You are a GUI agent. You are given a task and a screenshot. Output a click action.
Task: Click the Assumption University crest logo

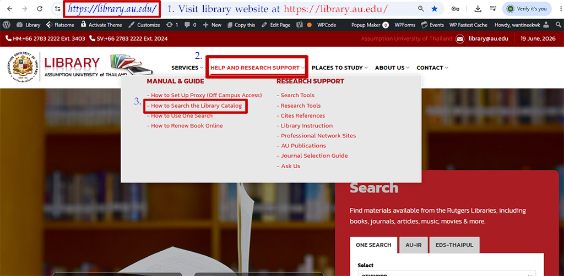[23, 66]
